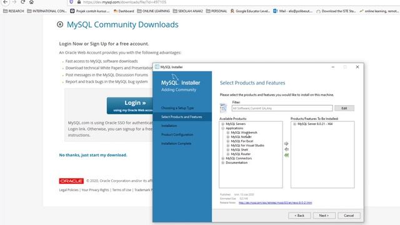Viewport: 400px width, 225px height.
Task: Open online learning, remot... bookmark
Action: coord(379,11)
